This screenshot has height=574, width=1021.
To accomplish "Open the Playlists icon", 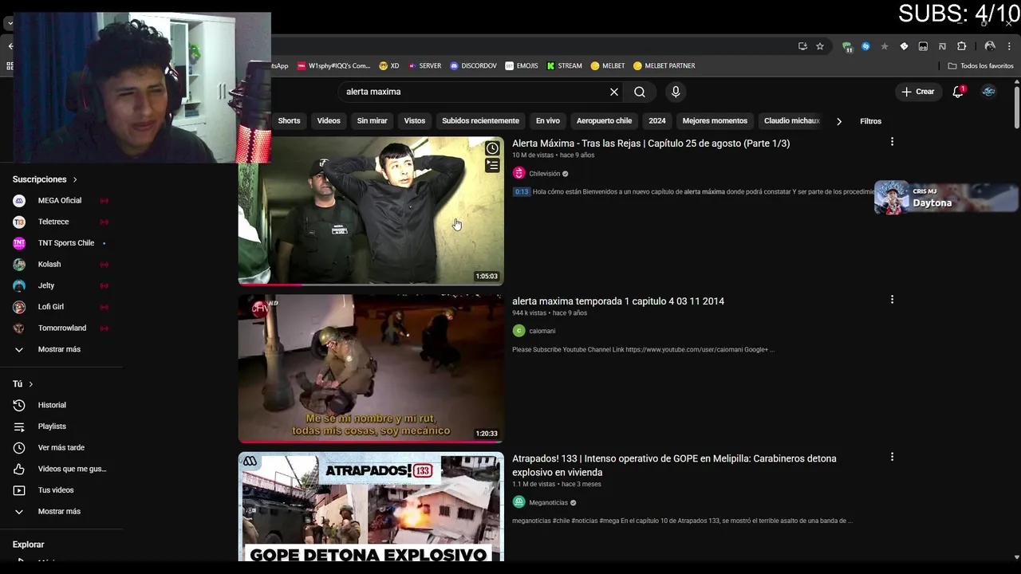I will pos(19,427).
